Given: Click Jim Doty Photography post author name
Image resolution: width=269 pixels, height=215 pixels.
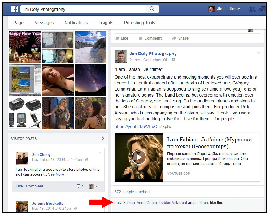Looking at the screenshot, I should [153, 54].
